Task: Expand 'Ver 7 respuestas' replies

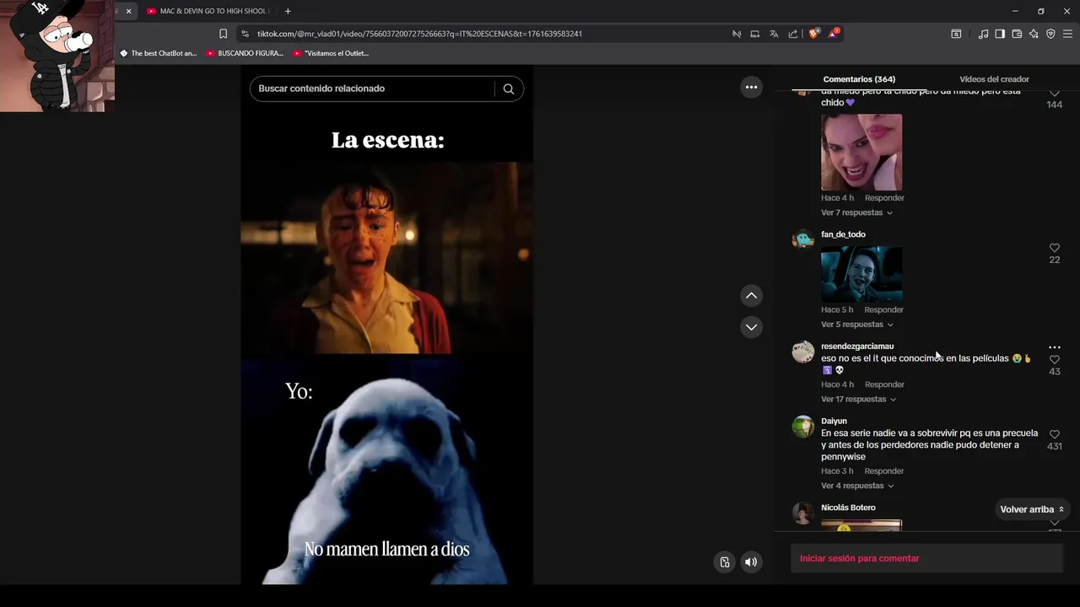Action: pos(857,212)
